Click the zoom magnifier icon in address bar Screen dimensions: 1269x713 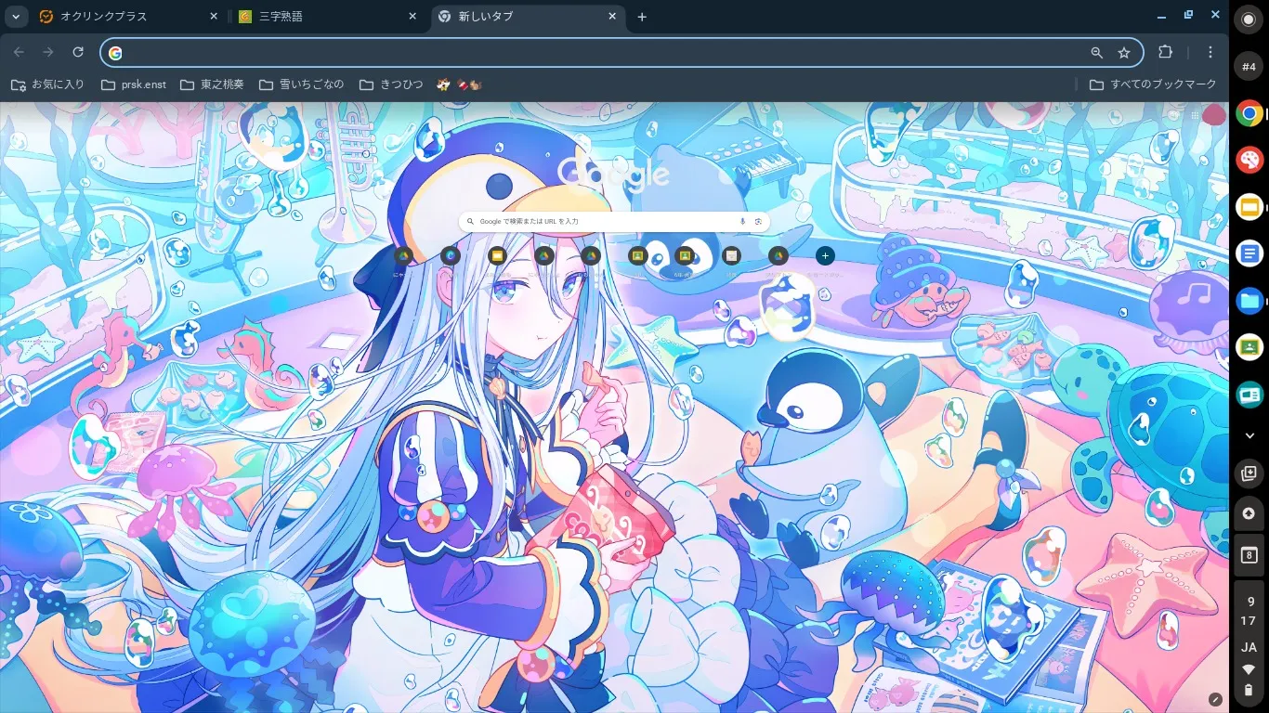pyautogui.click(x=1097, y=53)
